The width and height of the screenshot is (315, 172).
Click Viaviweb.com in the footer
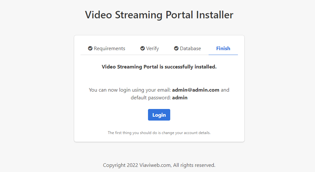[155, 165]
